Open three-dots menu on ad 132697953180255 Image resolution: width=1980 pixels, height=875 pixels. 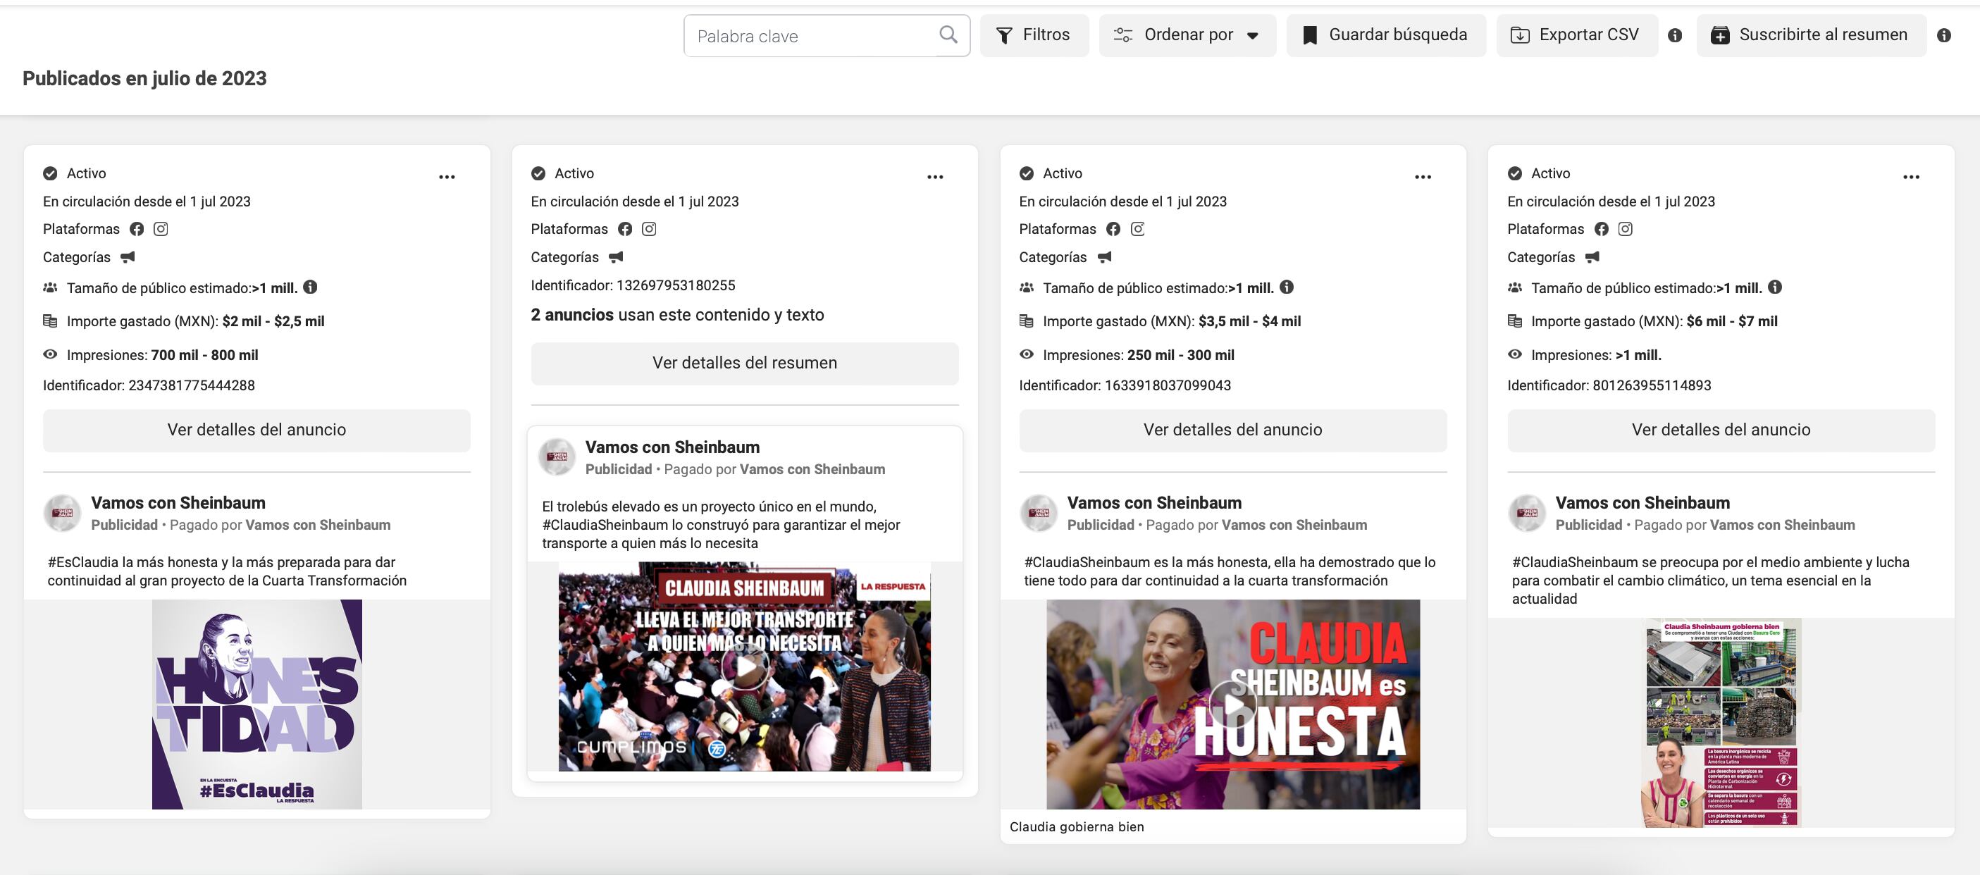pos(934,177)
